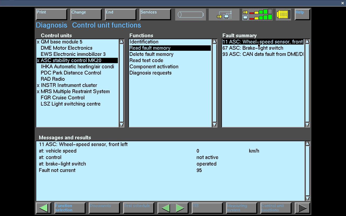
Task: Click the green back arrow at bottom left
Action: (x=44, y=208)
